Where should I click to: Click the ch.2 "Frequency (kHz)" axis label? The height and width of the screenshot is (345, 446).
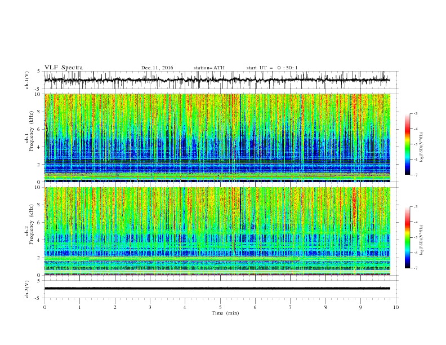pos(32,224)
